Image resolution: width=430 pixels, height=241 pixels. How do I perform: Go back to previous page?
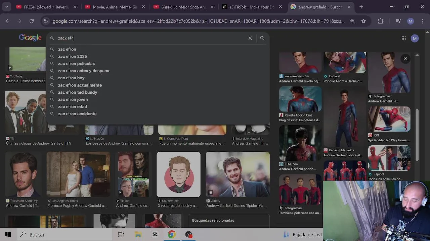tap(7, 21)
